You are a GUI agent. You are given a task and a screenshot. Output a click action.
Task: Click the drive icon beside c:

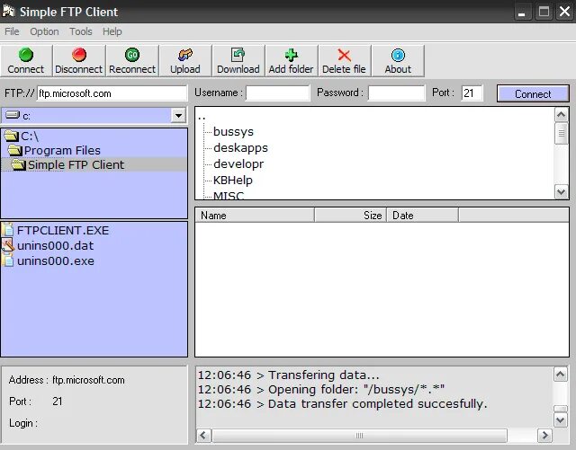(x=13, y=115)
